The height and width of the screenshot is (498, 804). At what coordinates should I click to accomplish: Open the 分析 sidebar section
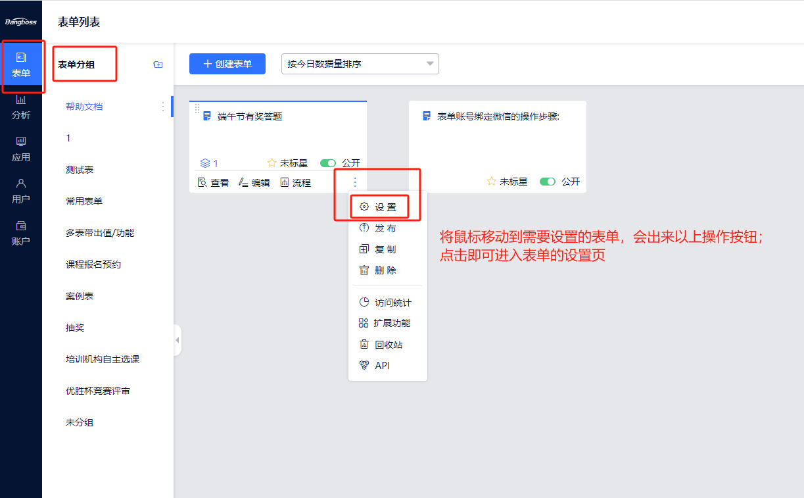pos(21,107)
